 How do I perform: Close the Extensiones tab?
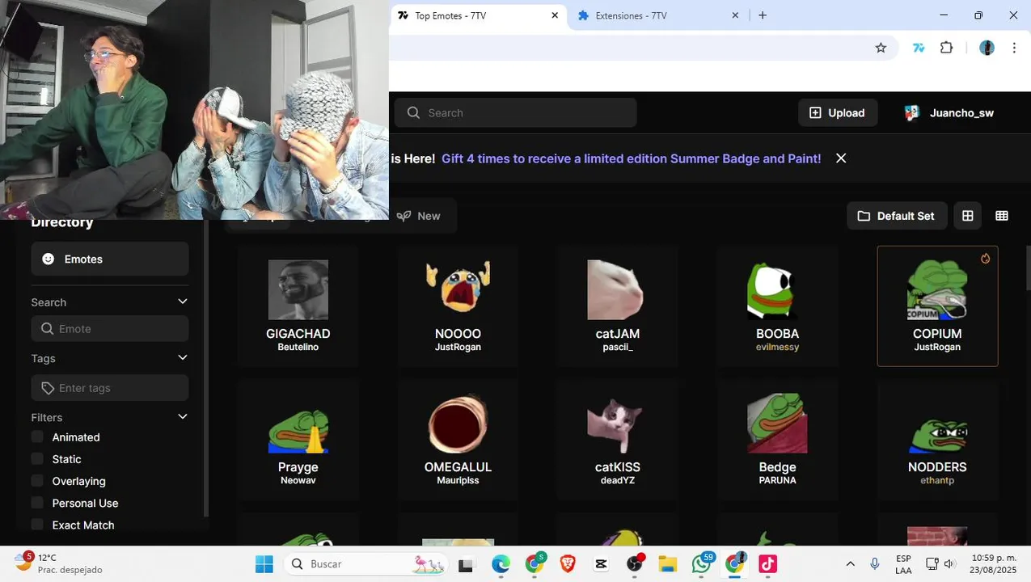(x=735, y=15)
